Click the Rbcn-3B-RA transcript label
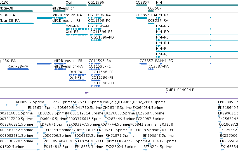This screenshot has width=238, height=151. point(10,21)
